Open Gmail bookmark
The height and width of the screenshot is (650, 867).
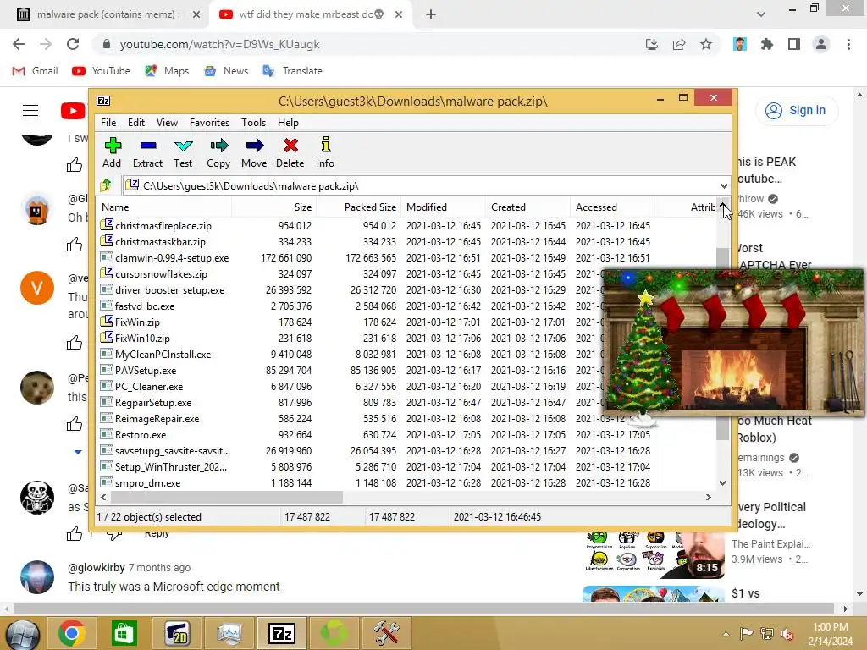(x=35, y=71)
